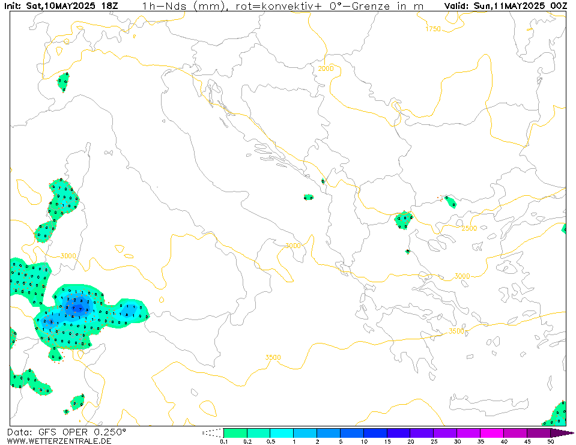This screenshot has width=576, height=445.
Task: Click the 3500 label over the Aegean
Action: coord(456,331)
